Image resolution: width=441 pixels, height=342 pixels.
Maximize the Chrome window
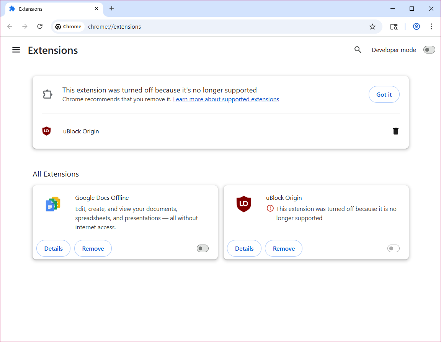coord(412,9)
